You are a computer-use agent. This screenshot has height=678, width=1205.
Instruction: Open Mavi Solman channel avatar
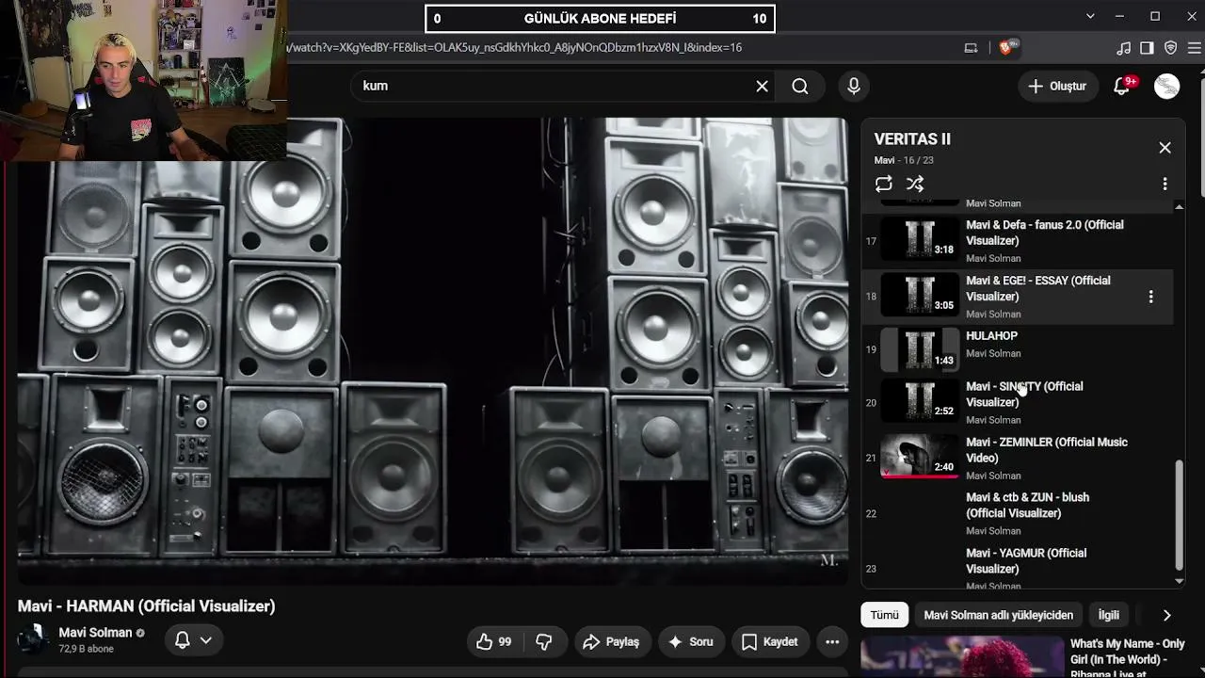point(33,639)
